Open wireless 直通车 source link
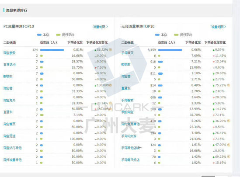 [126, 88]
